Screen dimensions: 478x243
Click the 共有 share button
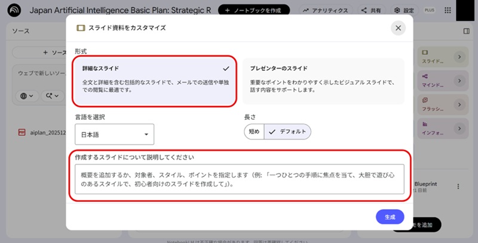pos(371,10)
